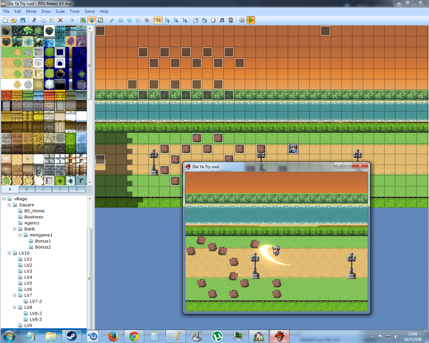Start Playtest with green play icon
Image resolution: width=429 pixels, height=343 pixels.
point(251,20)
